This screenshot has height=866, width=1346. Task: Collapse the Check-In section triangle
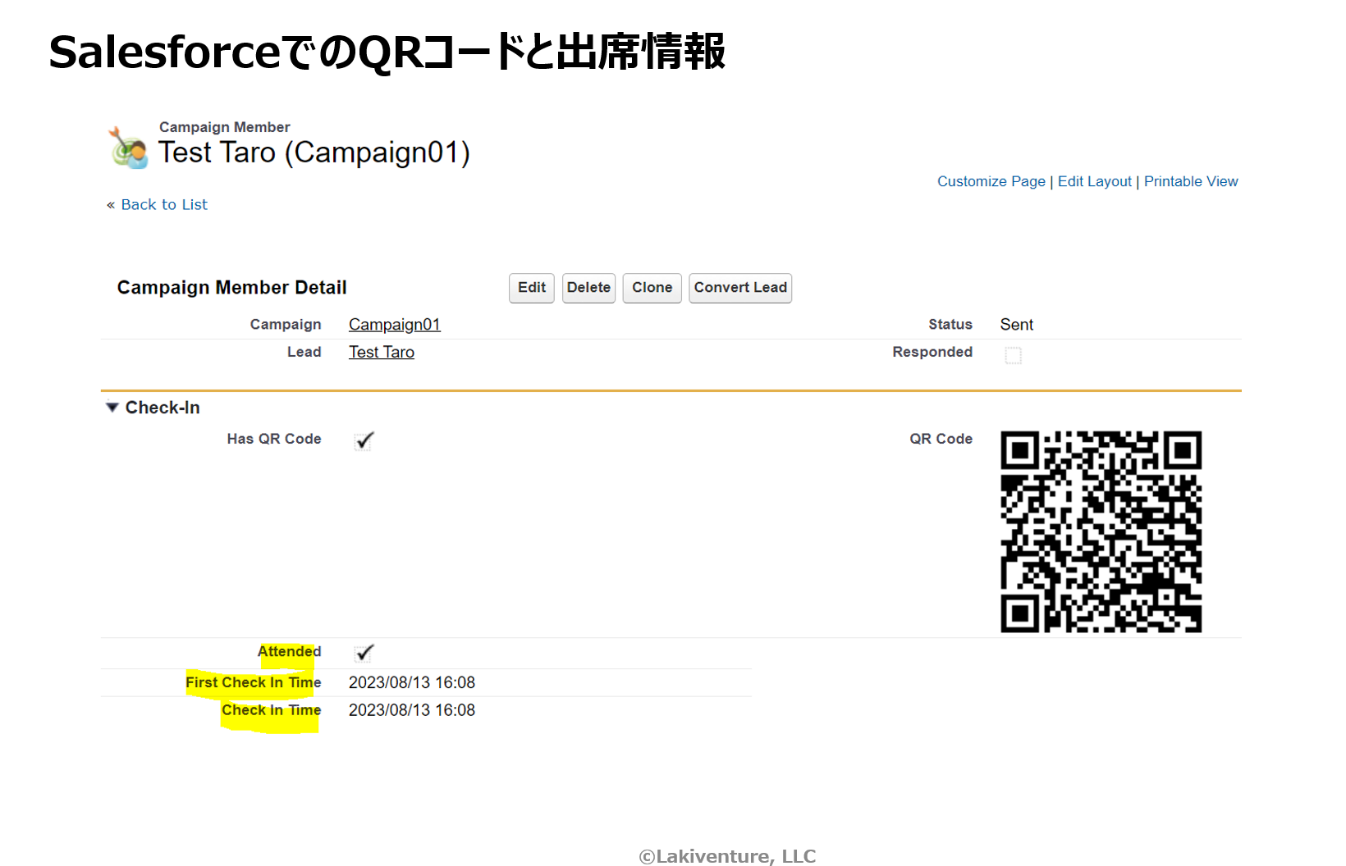tap(112, 407)
